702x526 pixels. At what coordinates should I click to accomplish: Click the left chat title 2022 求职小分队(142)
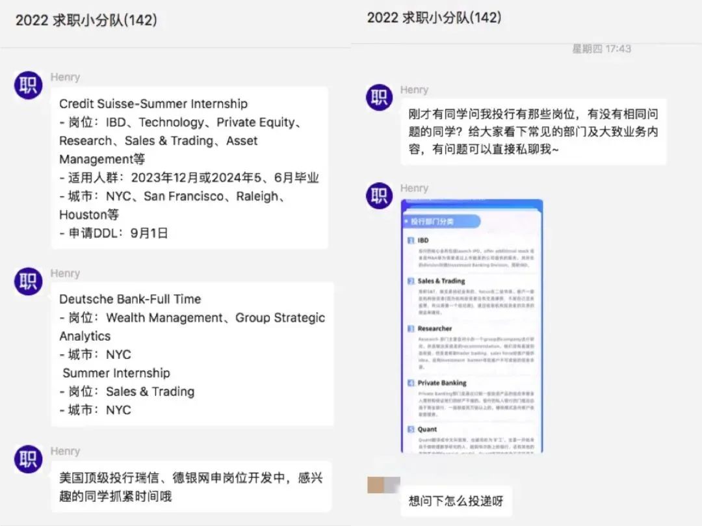pos(86,20)
